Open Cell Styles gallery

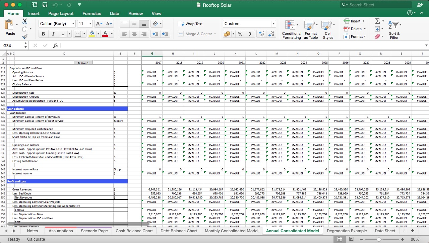pos(328,29)
